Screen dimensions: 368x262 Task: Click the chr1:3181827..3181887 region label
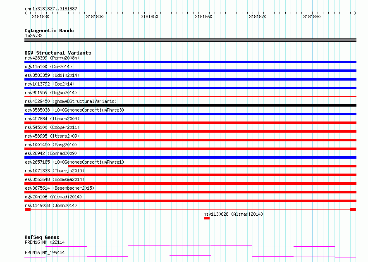click(51, 9)
